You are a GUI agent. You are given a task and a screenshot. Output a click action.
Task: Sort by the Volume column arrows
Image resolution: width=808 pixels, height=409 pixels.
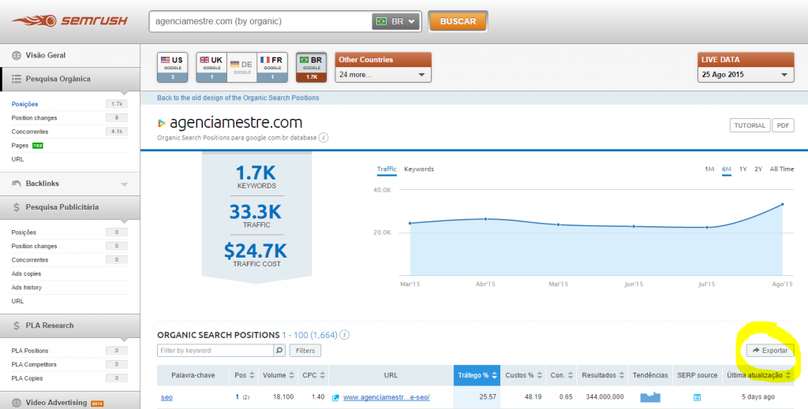tap(291, 375)
